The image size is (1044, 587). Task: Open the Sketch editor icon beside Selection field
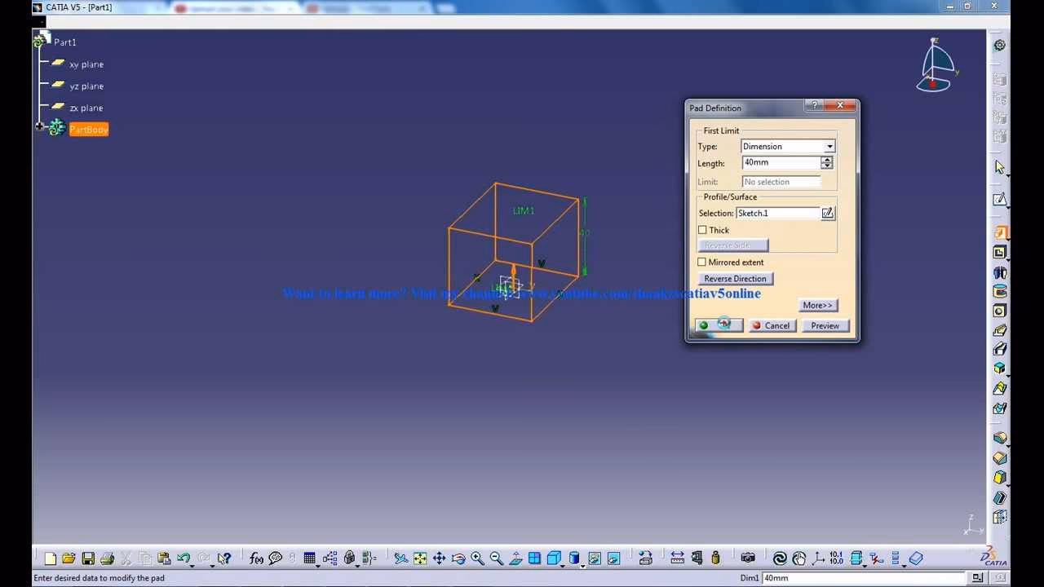828,213
